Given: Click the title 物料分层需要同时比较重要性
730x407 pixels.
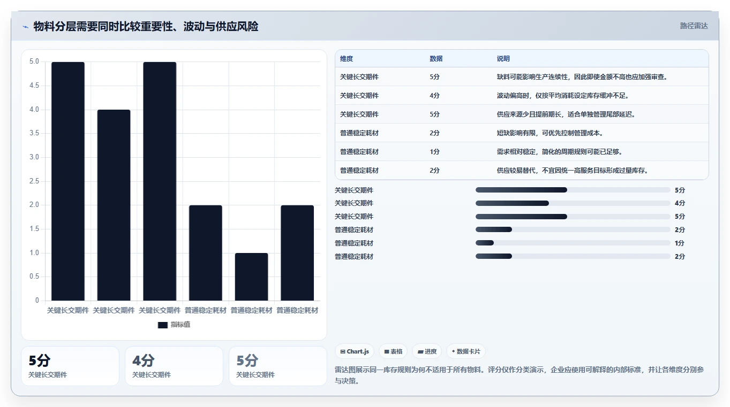Looking at the screenshot, I should click(x=146, y=26).
